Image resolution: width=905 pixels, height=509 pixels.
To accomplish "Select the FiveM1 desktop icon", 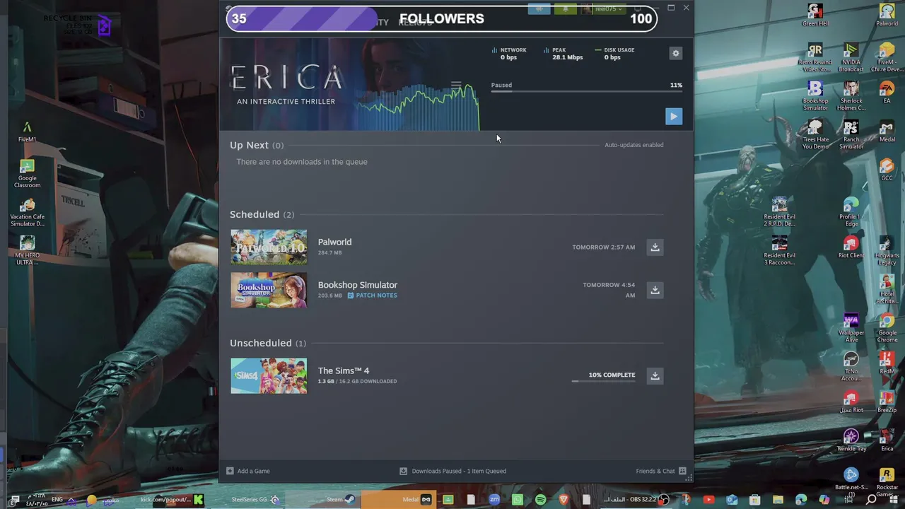I will tap(27, 131).
